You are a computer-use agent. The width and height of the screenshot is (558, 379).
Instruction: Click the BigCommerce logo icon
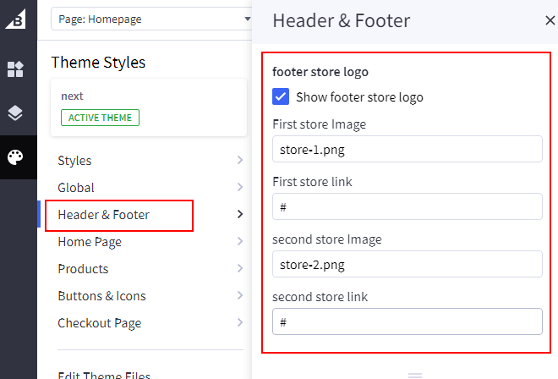click(15, 20)
